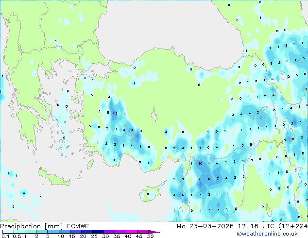Viewport: 308px width, 238px height.
Task: Click the over-50 arrow tip of legend
Action: point(154,232)
